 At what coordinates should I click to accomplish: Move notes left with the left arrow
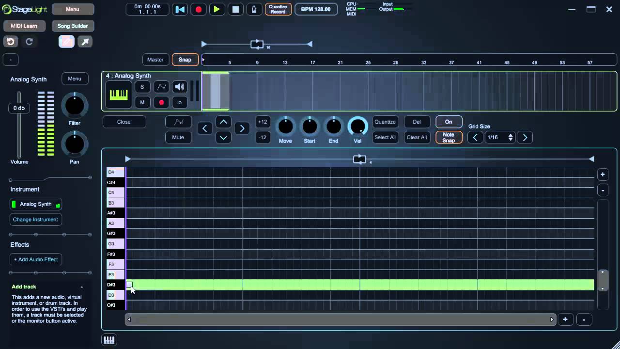click(x=204, y=128)
